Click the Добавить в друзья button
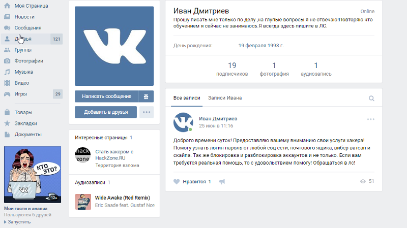 [106, 112]
